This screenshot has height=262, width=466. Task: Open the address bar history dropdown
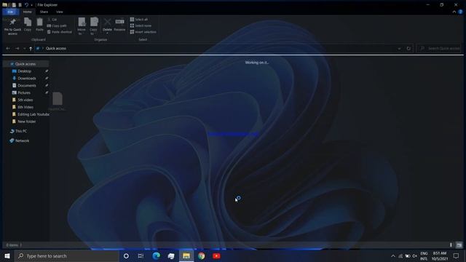click(400, 49)
